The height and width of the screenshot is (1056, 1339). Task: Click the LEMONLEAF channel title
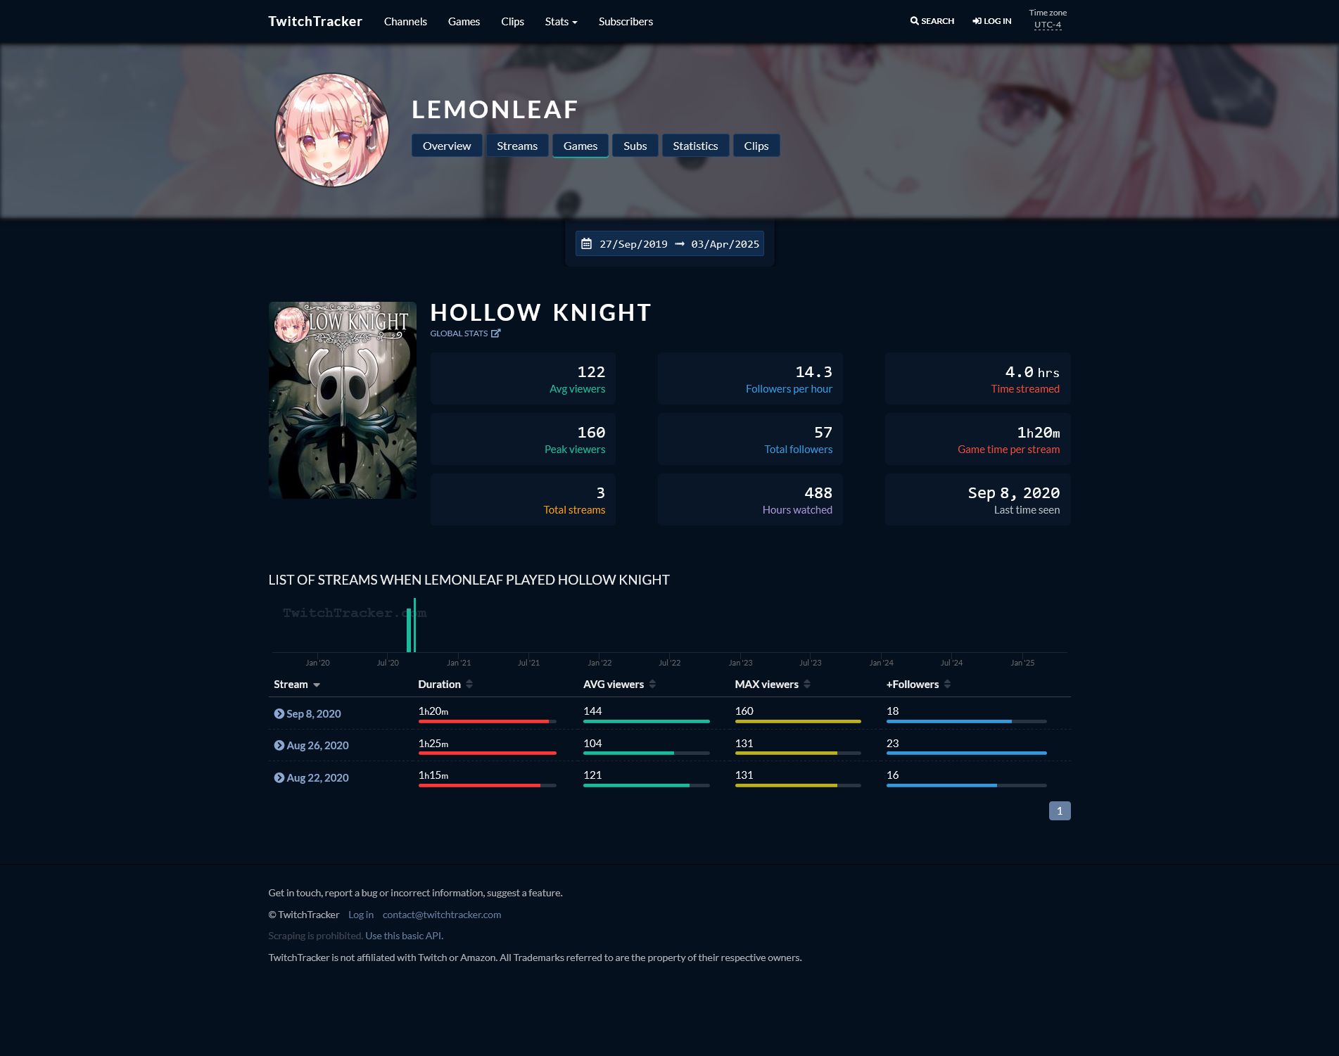[495, 109]
